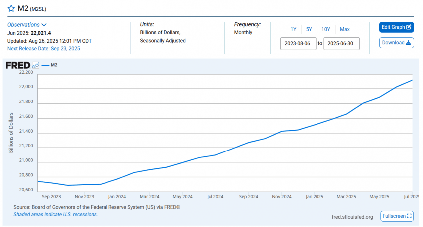Screen dimensions: 423x227
Task: Click the star icon beside M2 title
Action: click(x=11, y=9)
